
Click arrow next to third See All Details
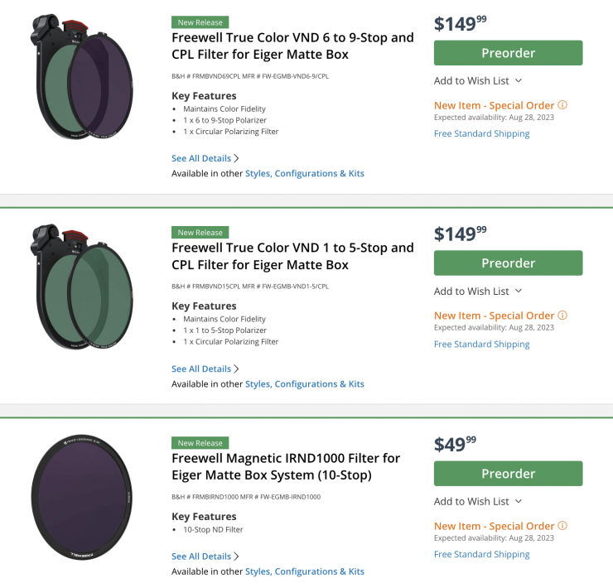coord(237,557)
